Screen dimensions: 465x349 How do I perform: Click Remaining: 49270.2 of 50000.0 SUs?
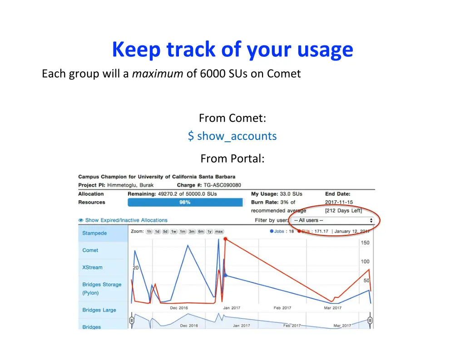click(172, 194)
